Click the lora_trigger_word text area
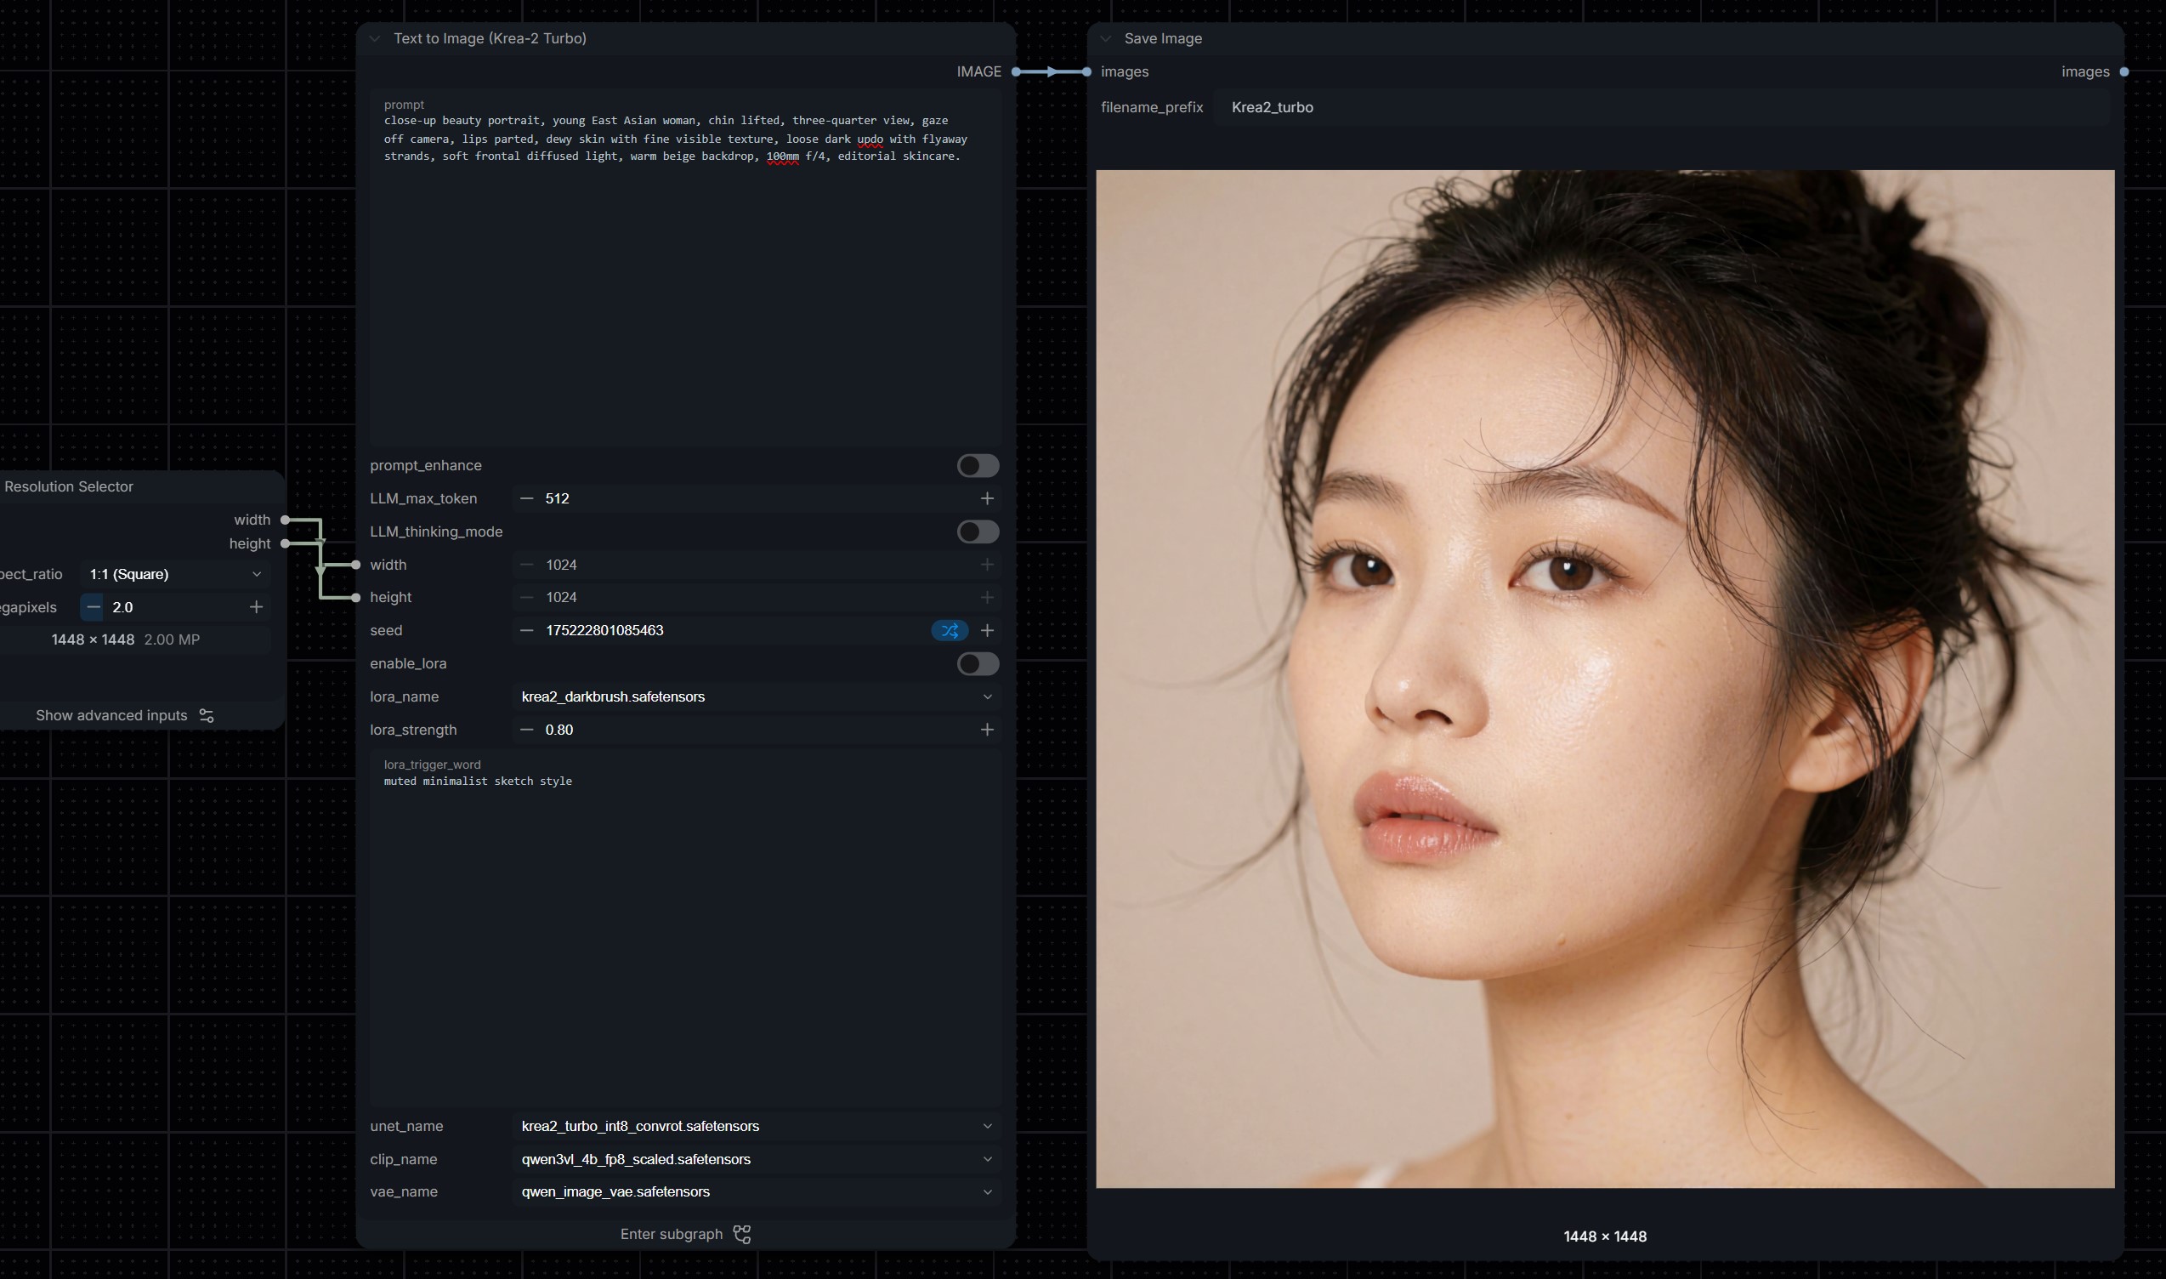The height and width of the screenshot is (1279, 2166). pos(686,928)
